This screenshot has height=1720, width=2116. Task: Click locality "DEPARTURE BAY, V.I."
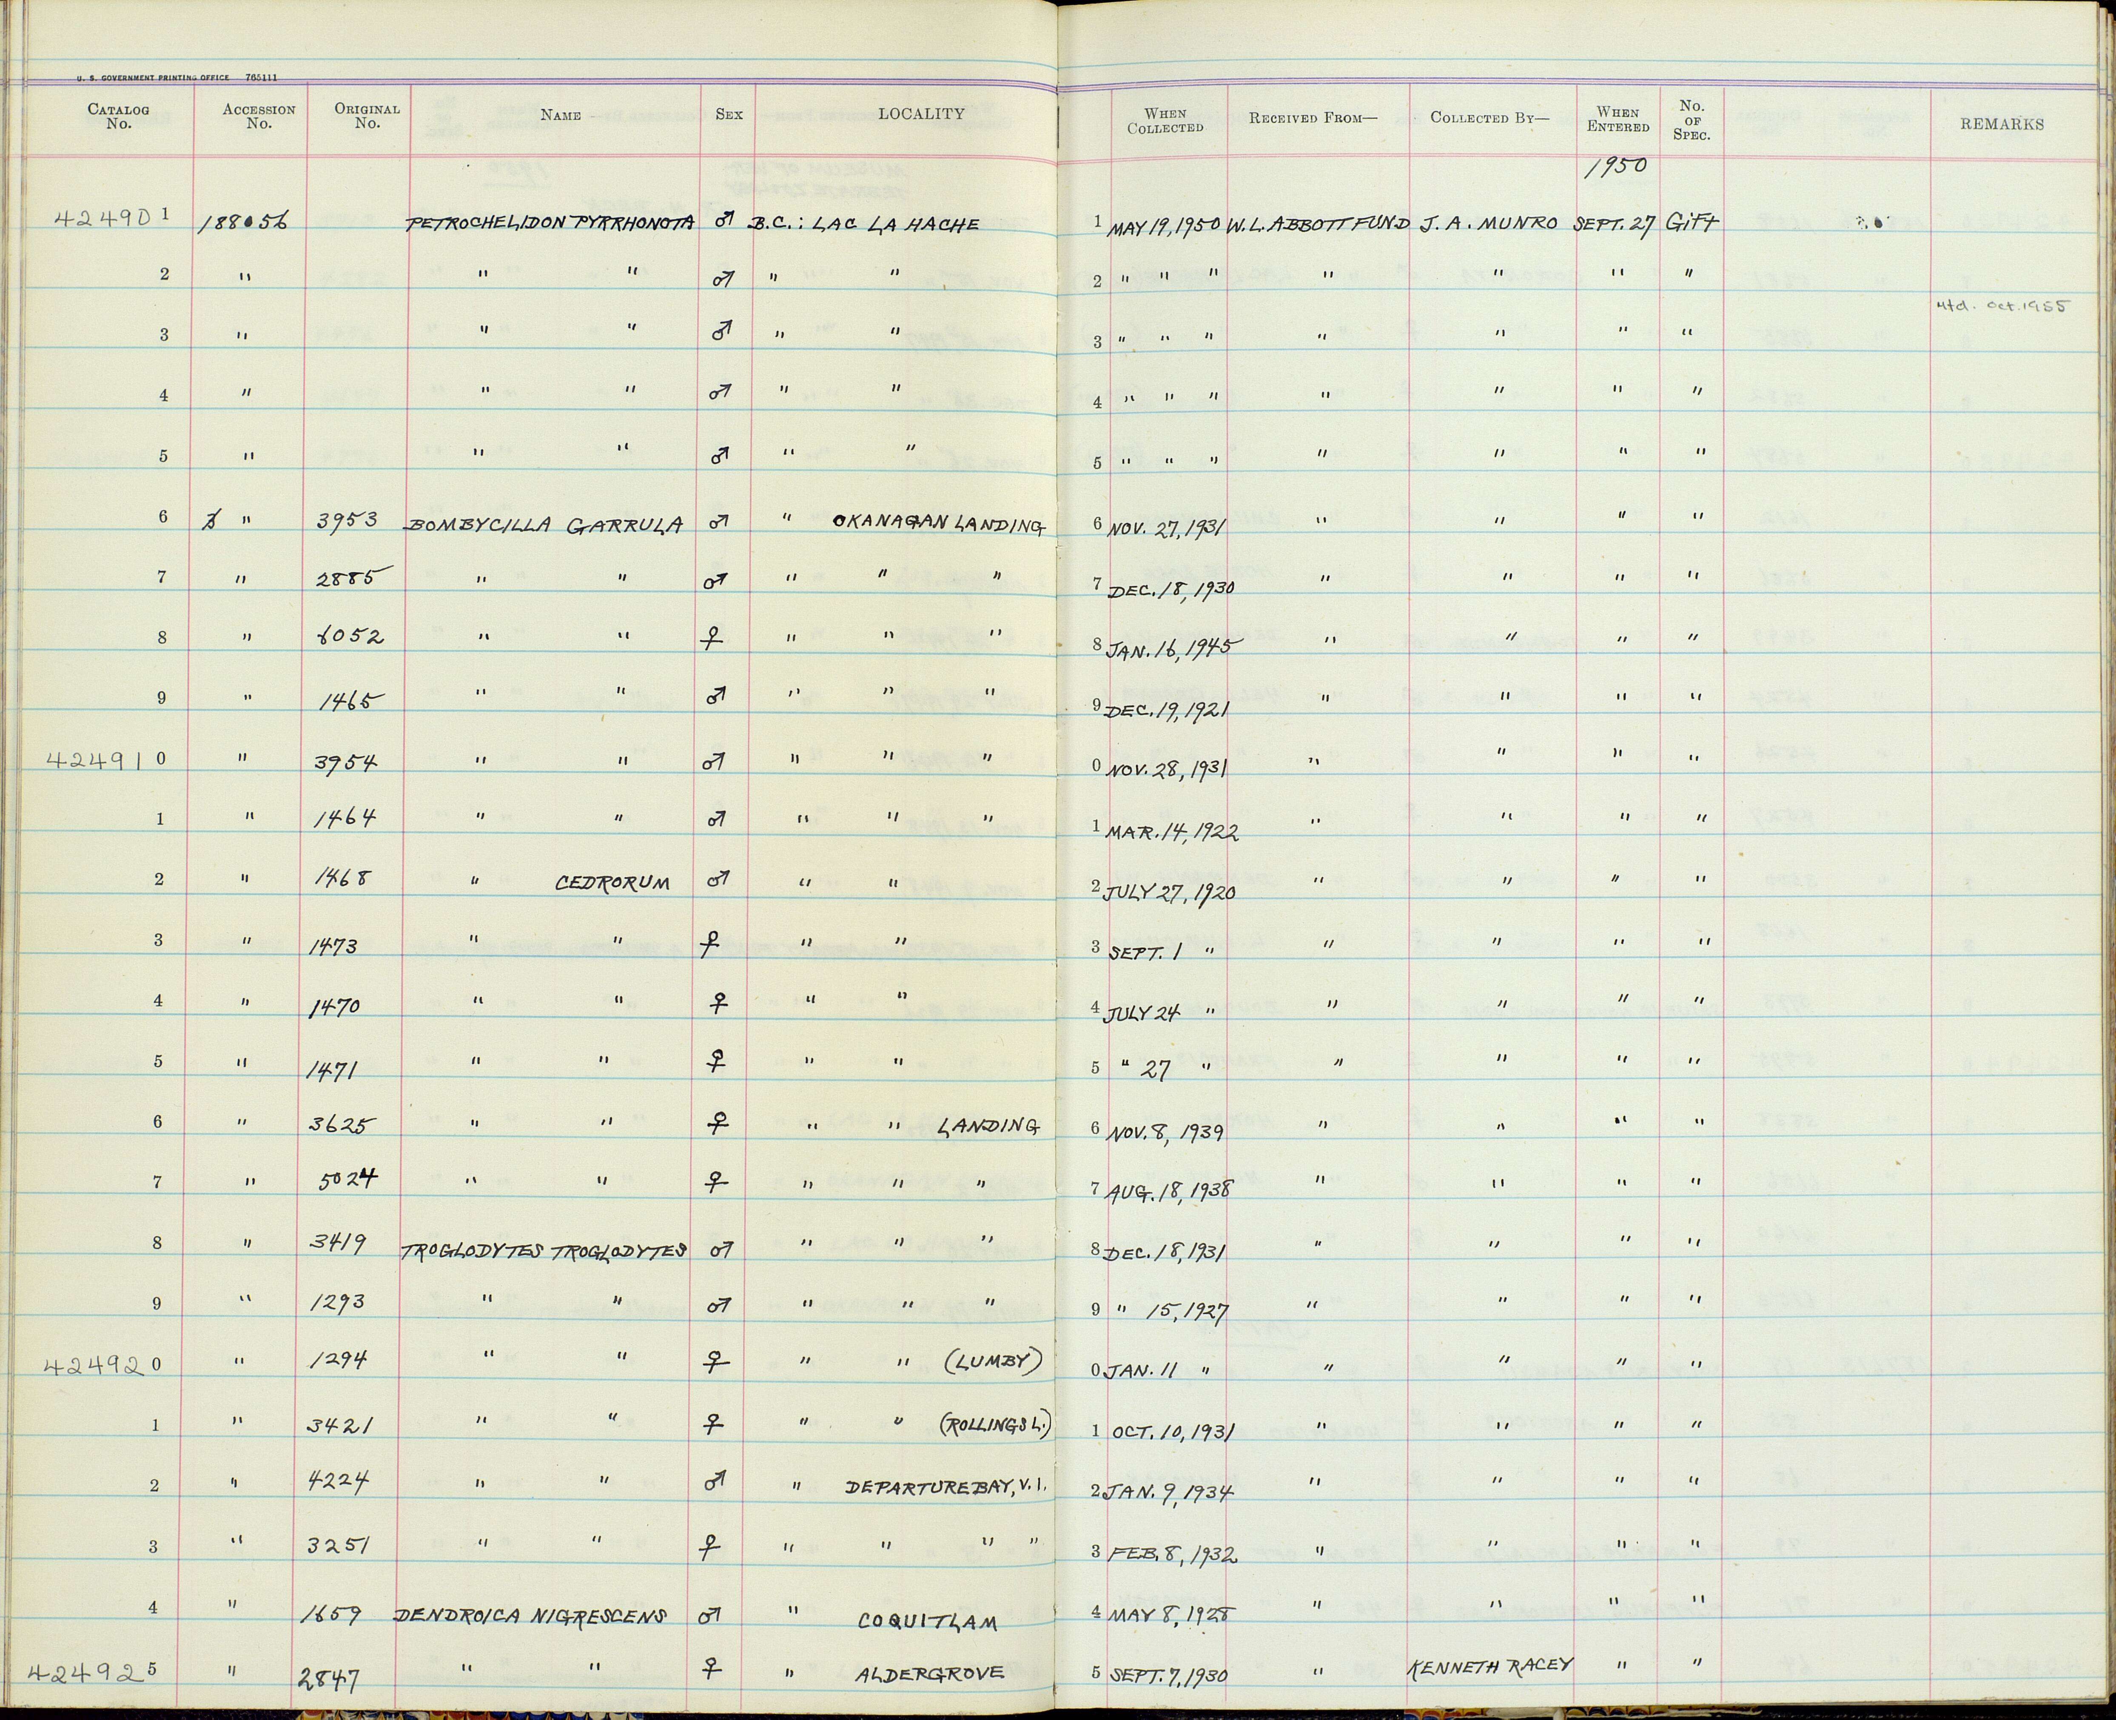(x=946, y=1488)
